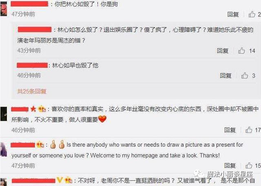Screen dimensions: 261x186
Task: Reply to the English homepage comment
Action: (x=230, y=165)
